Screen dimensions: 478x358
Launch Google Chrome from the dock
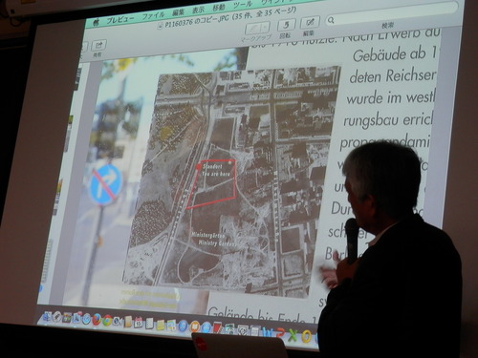click(107, 321)
